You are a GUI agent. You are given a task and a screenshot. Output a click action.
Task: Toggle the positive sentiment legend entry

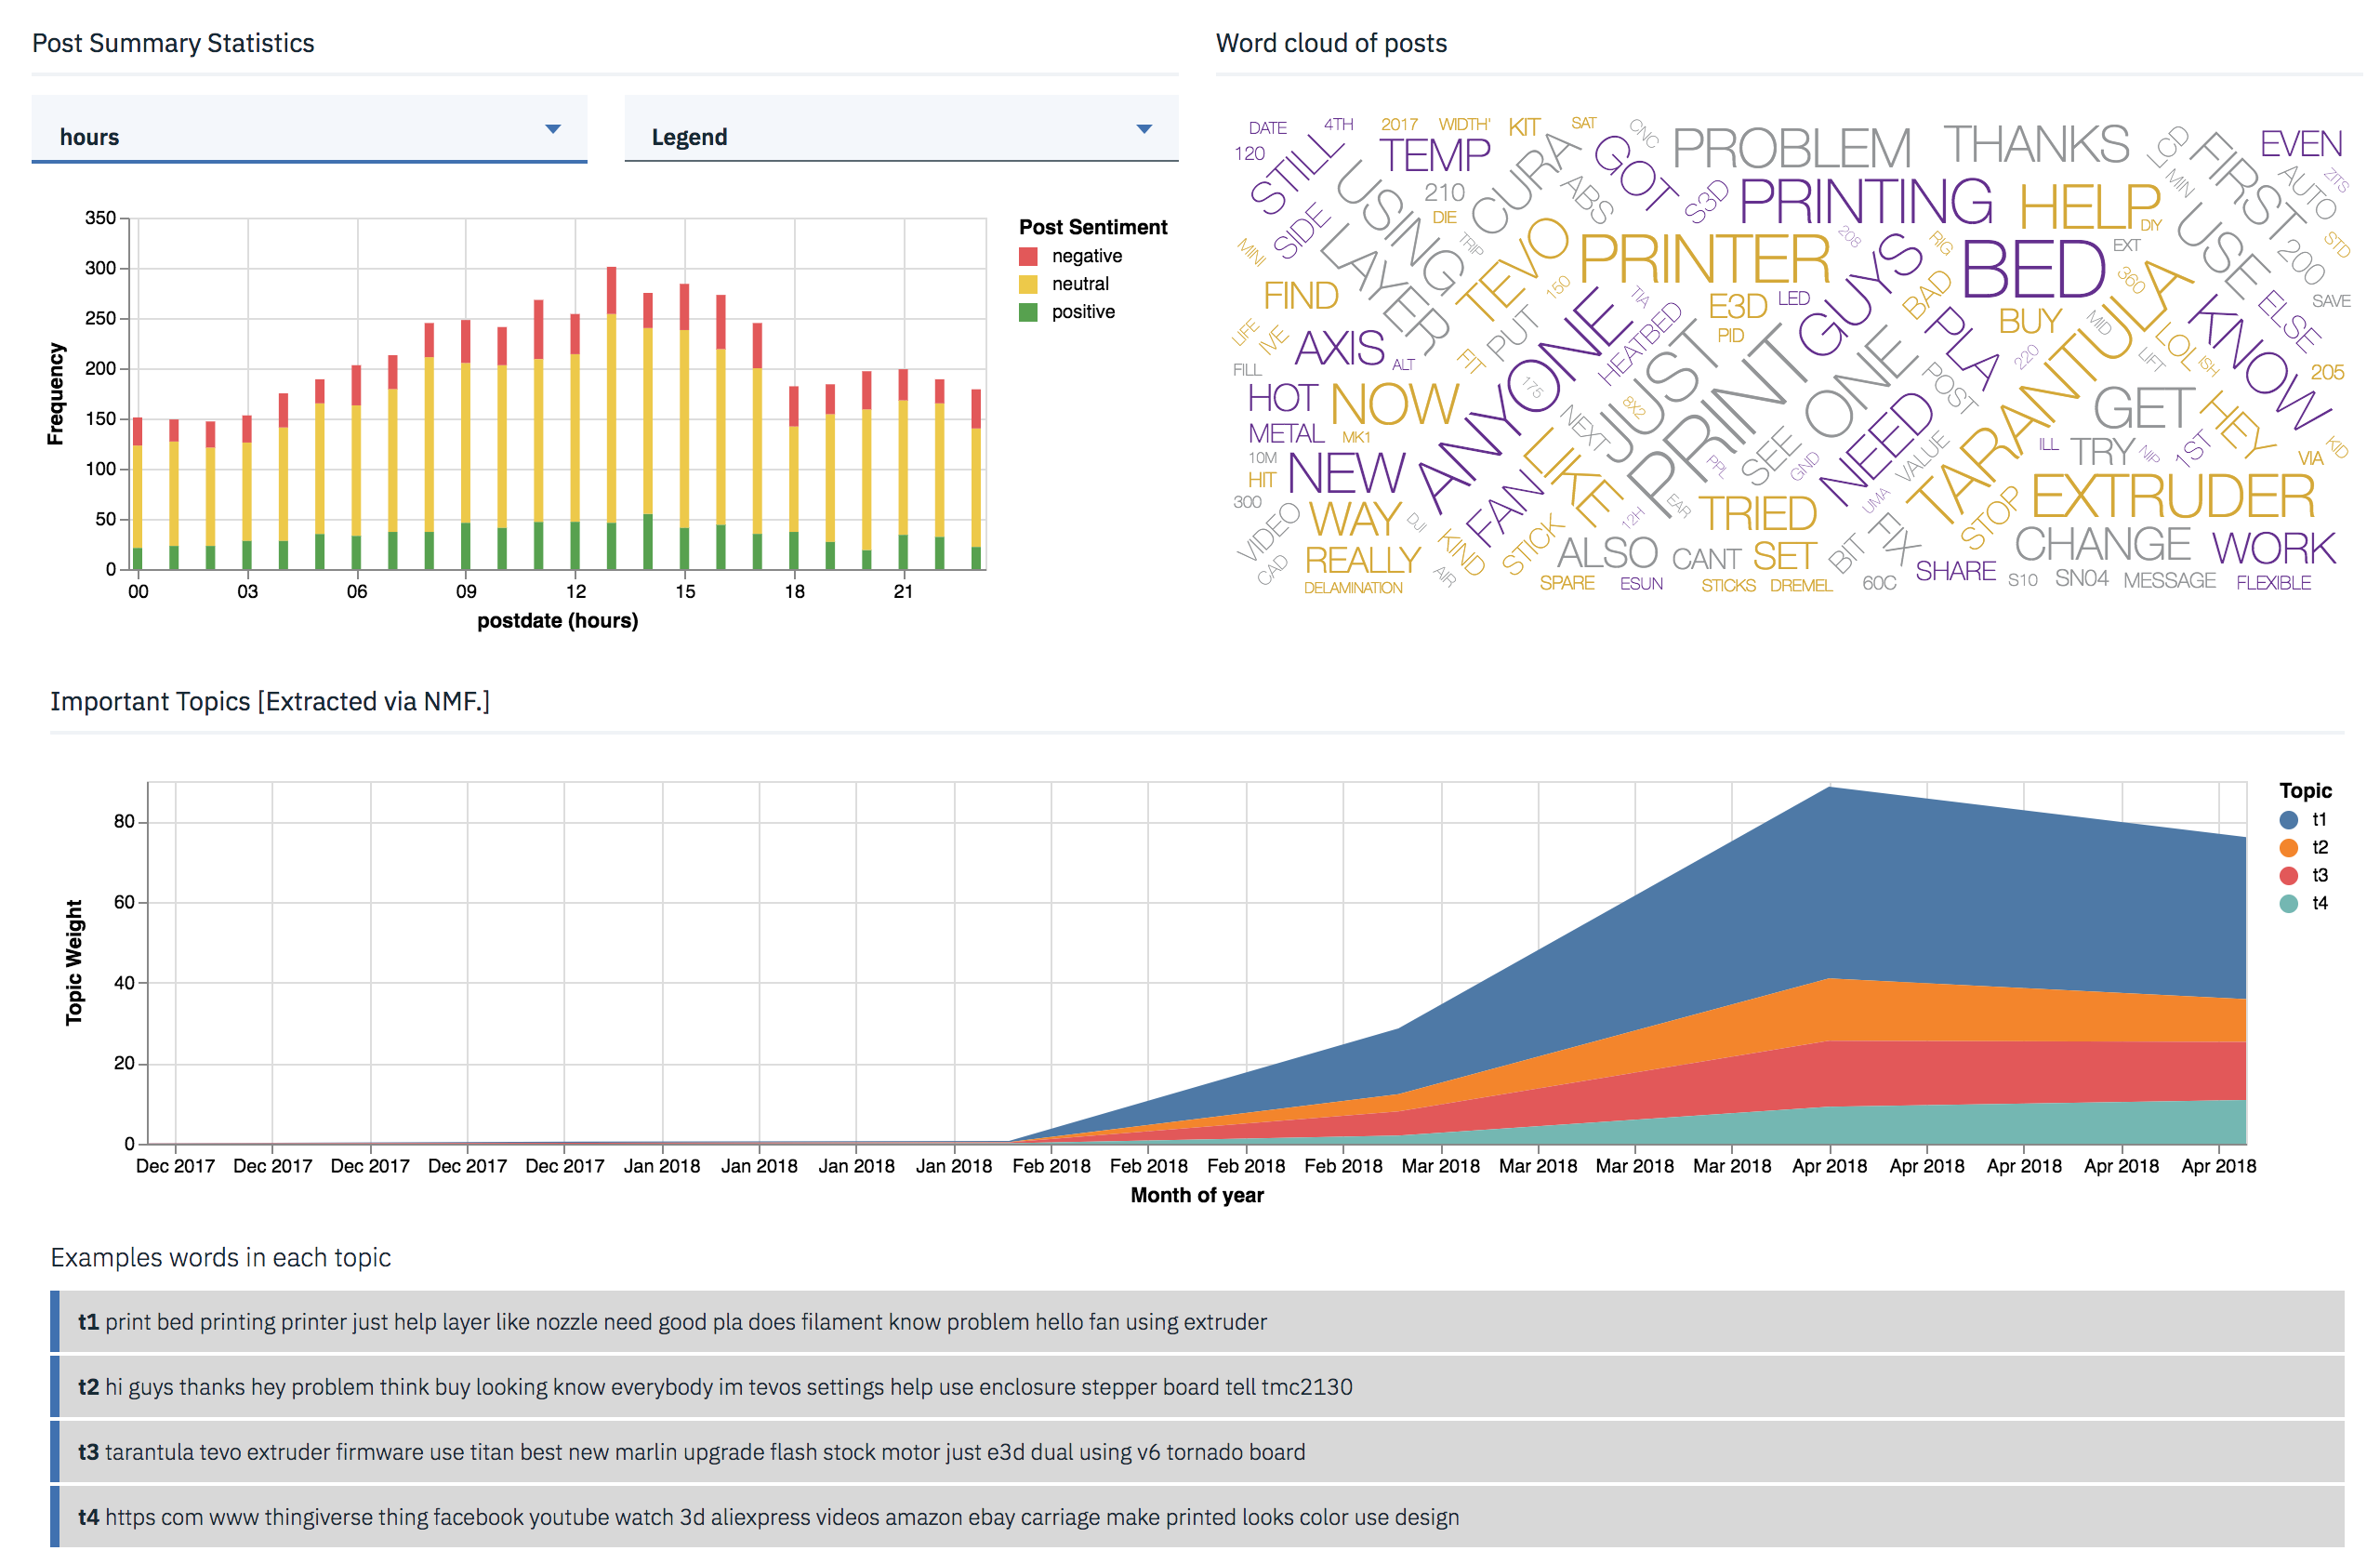click(1082, 312)
